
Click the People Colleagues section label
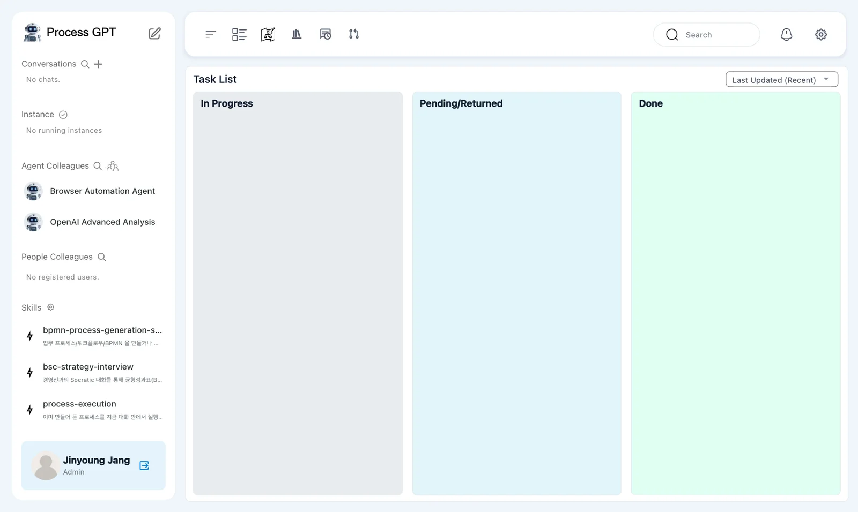(x=57, y=257)
